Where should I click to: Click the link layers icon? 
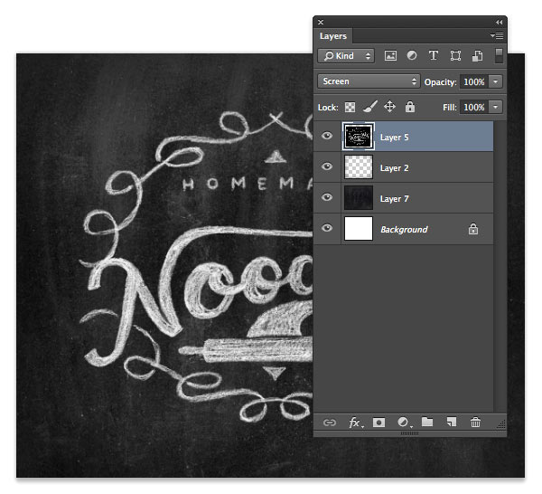(330, 422)
